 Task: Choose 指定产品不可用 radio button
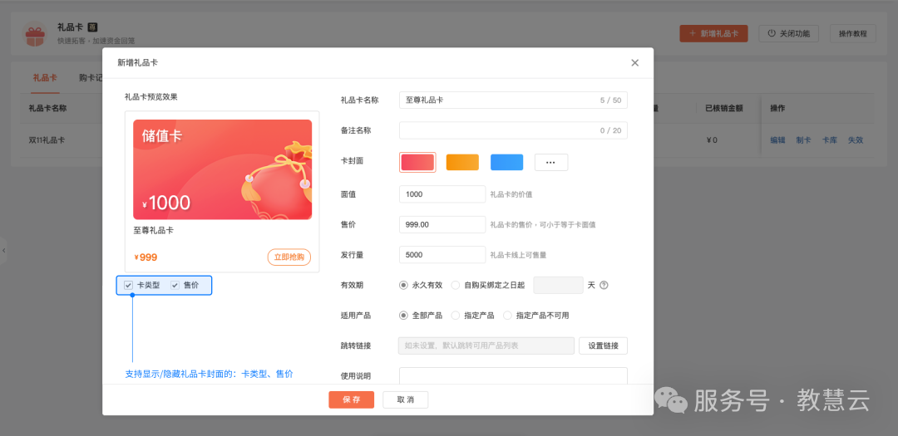pos(508,316)
